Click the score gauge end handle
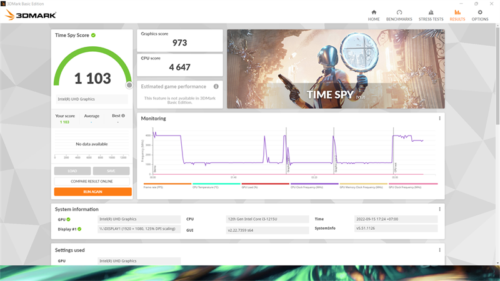 [129, 85]
